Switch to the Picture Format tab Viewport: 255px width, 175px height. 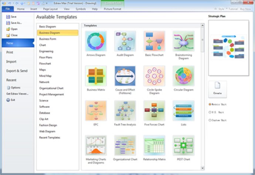[x=112, y=9]
